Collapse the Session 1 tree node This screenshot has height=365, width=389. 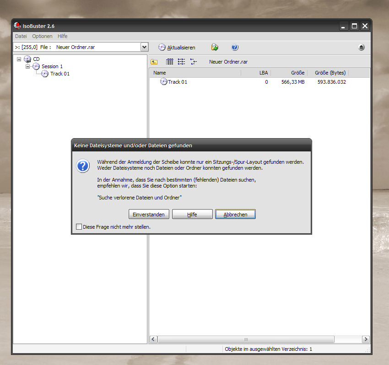click(28, 66)
